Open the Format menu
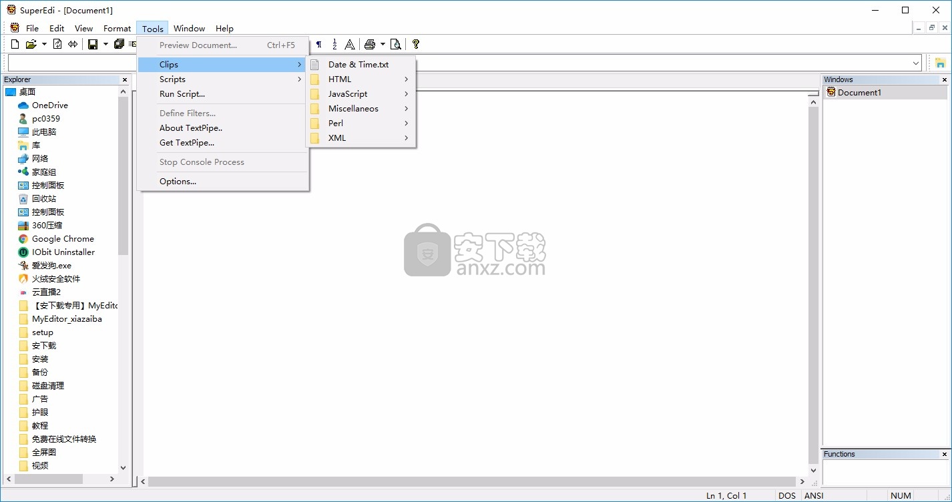952x502 pixels. click(117, 28)
